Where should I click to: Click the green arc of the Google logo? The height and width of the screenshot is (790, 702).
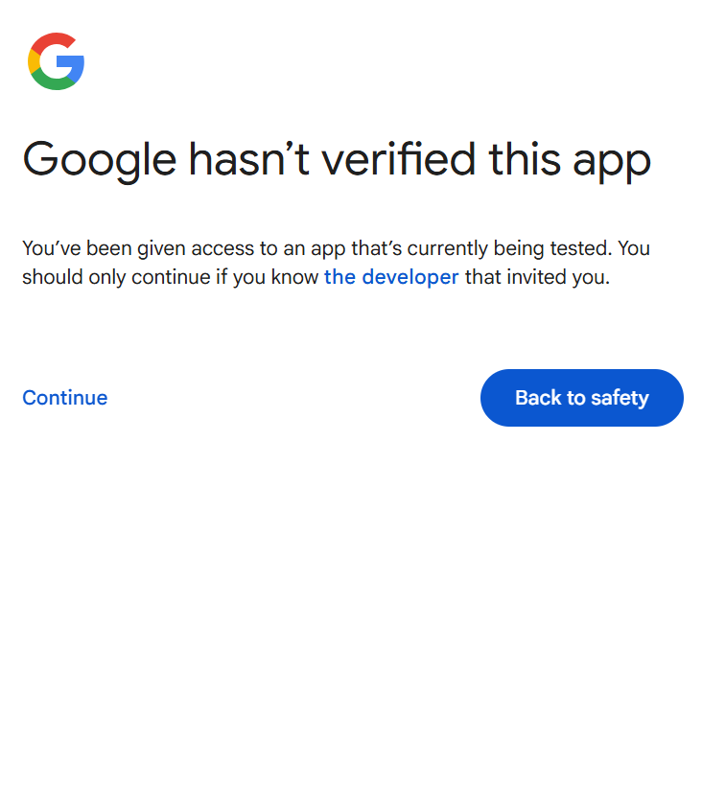(55, 83)
